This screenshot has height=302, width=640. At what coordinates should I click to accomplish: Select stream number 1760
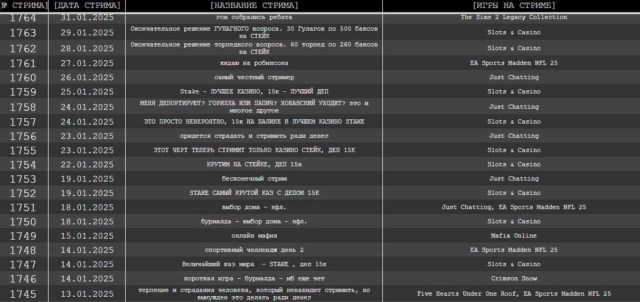(23, 78)
